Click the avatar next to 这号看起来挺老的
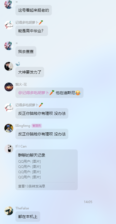Screen dimensions: 116x224 [9, 4]
